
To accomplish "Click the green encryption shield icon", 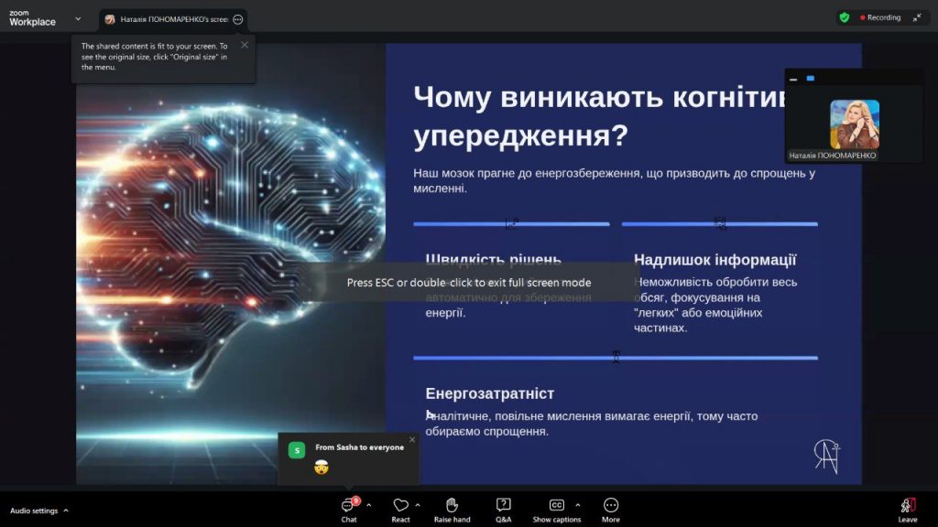I will [x=844, y=17].
